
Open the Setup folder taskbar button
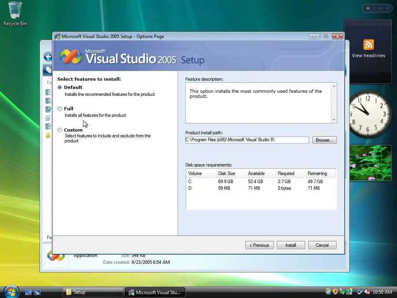92,292
